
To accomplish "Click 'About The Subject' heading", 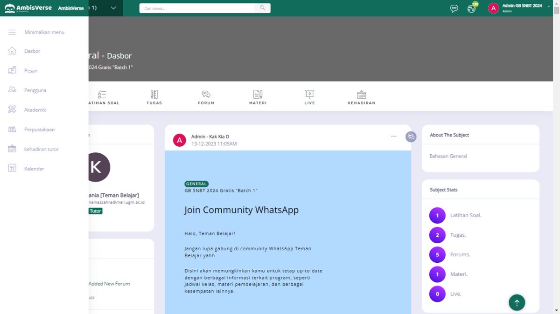I will (449, 135).
